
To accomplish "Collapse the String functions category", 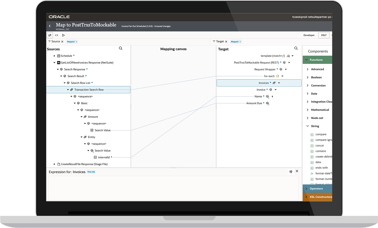I will point(307,126).
